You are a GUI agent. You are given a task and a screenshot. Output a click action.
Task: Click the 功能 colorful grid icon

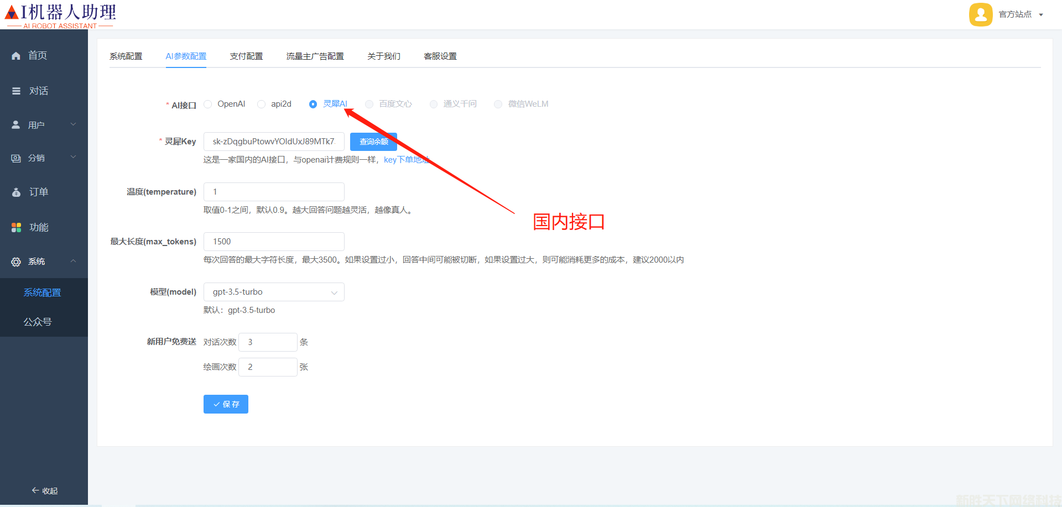tap(16, 227)
